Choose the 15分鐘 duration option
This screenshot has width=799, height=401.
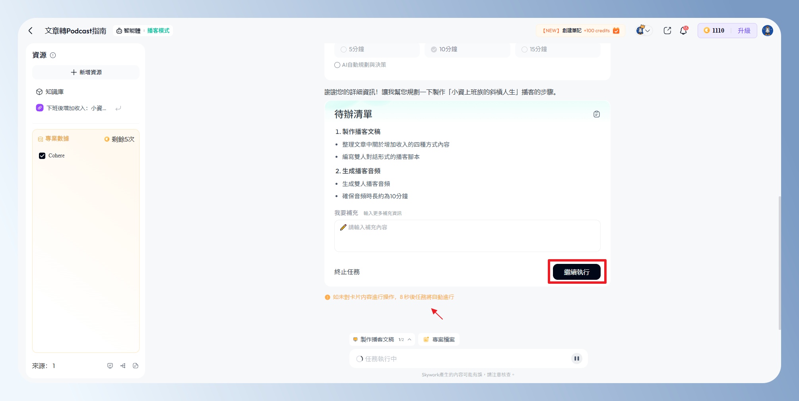click(x=524, y=49)
